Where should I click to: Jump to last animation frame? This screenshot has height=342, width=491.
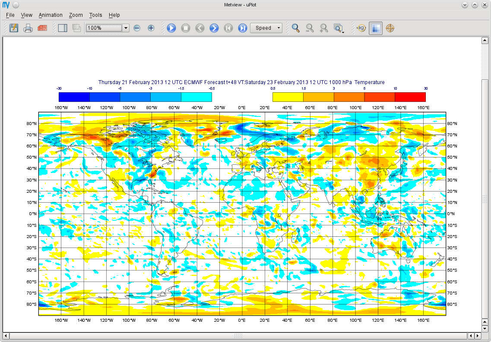click(242, 28)
